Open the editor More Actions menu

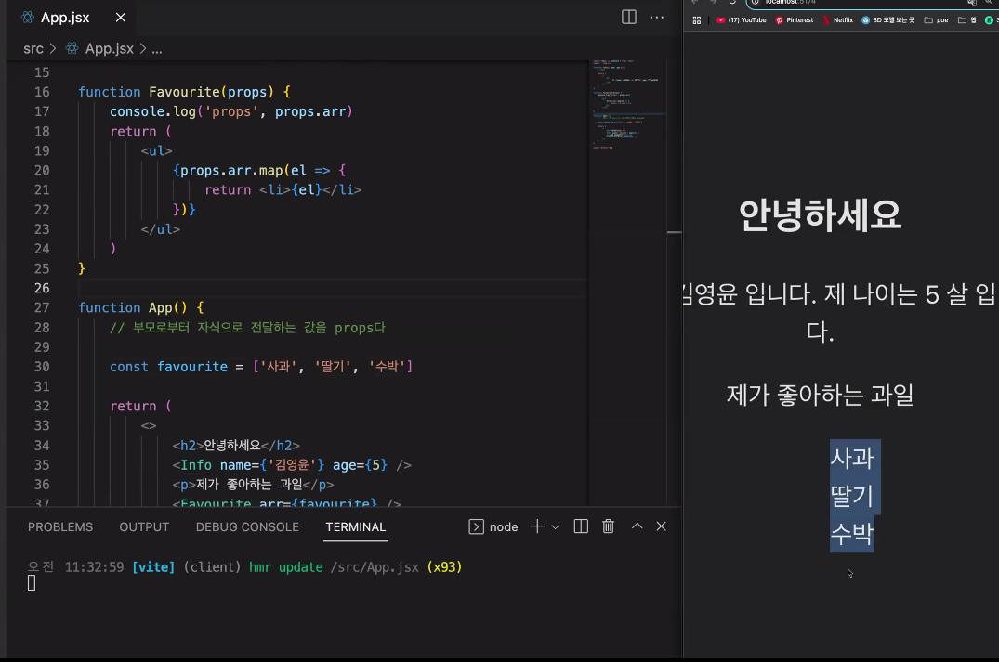(657, 18)
